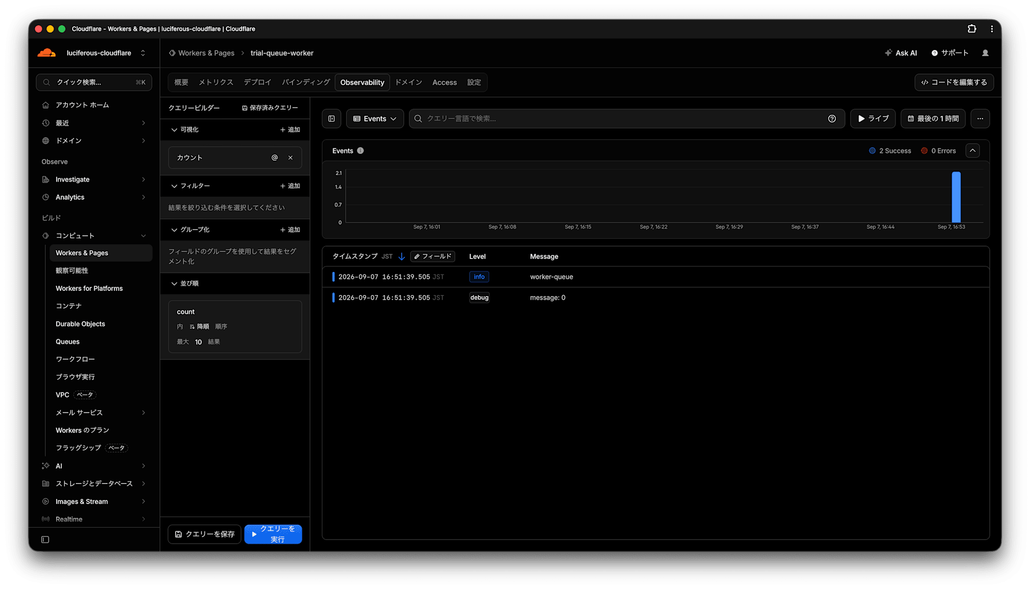This screenshot has height=589, width=1030.
Task: Open the luciferous-cloudflare account switcher
Action: click(x=106, y=53)
